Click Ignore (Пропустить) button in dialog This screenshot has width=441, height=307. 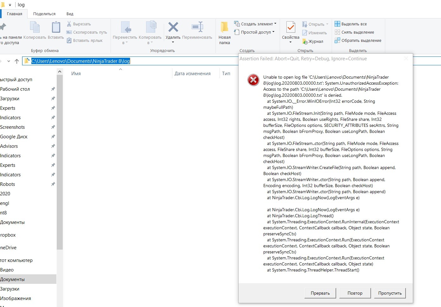(x=390, y=293)
